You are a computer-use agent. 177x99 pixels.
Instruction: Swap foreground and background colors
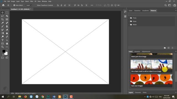point(7,50)
